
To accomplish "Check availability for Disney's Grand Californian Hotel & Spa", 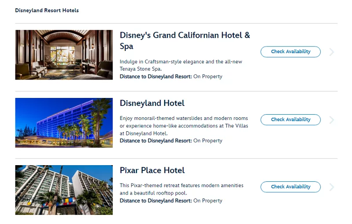I will pos(290,52).
